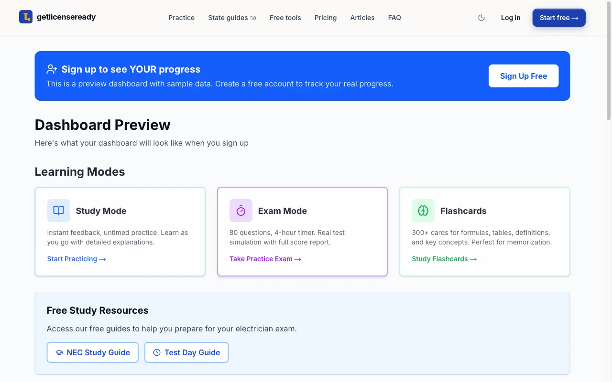The image size is (612, 382).
Task: Open State guides in the navigation
Action: (x=232, y=18)
